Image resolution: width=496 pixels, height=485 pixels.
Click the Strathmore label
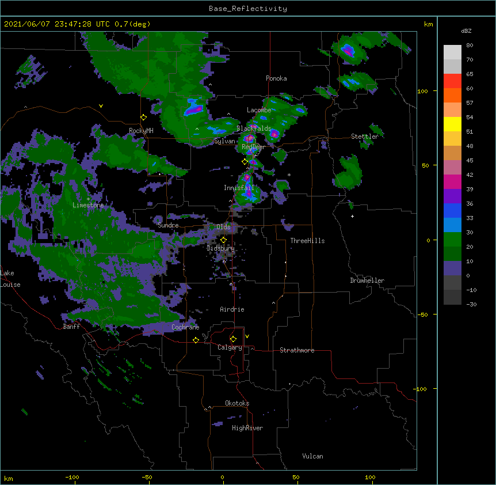pos(297,350)
